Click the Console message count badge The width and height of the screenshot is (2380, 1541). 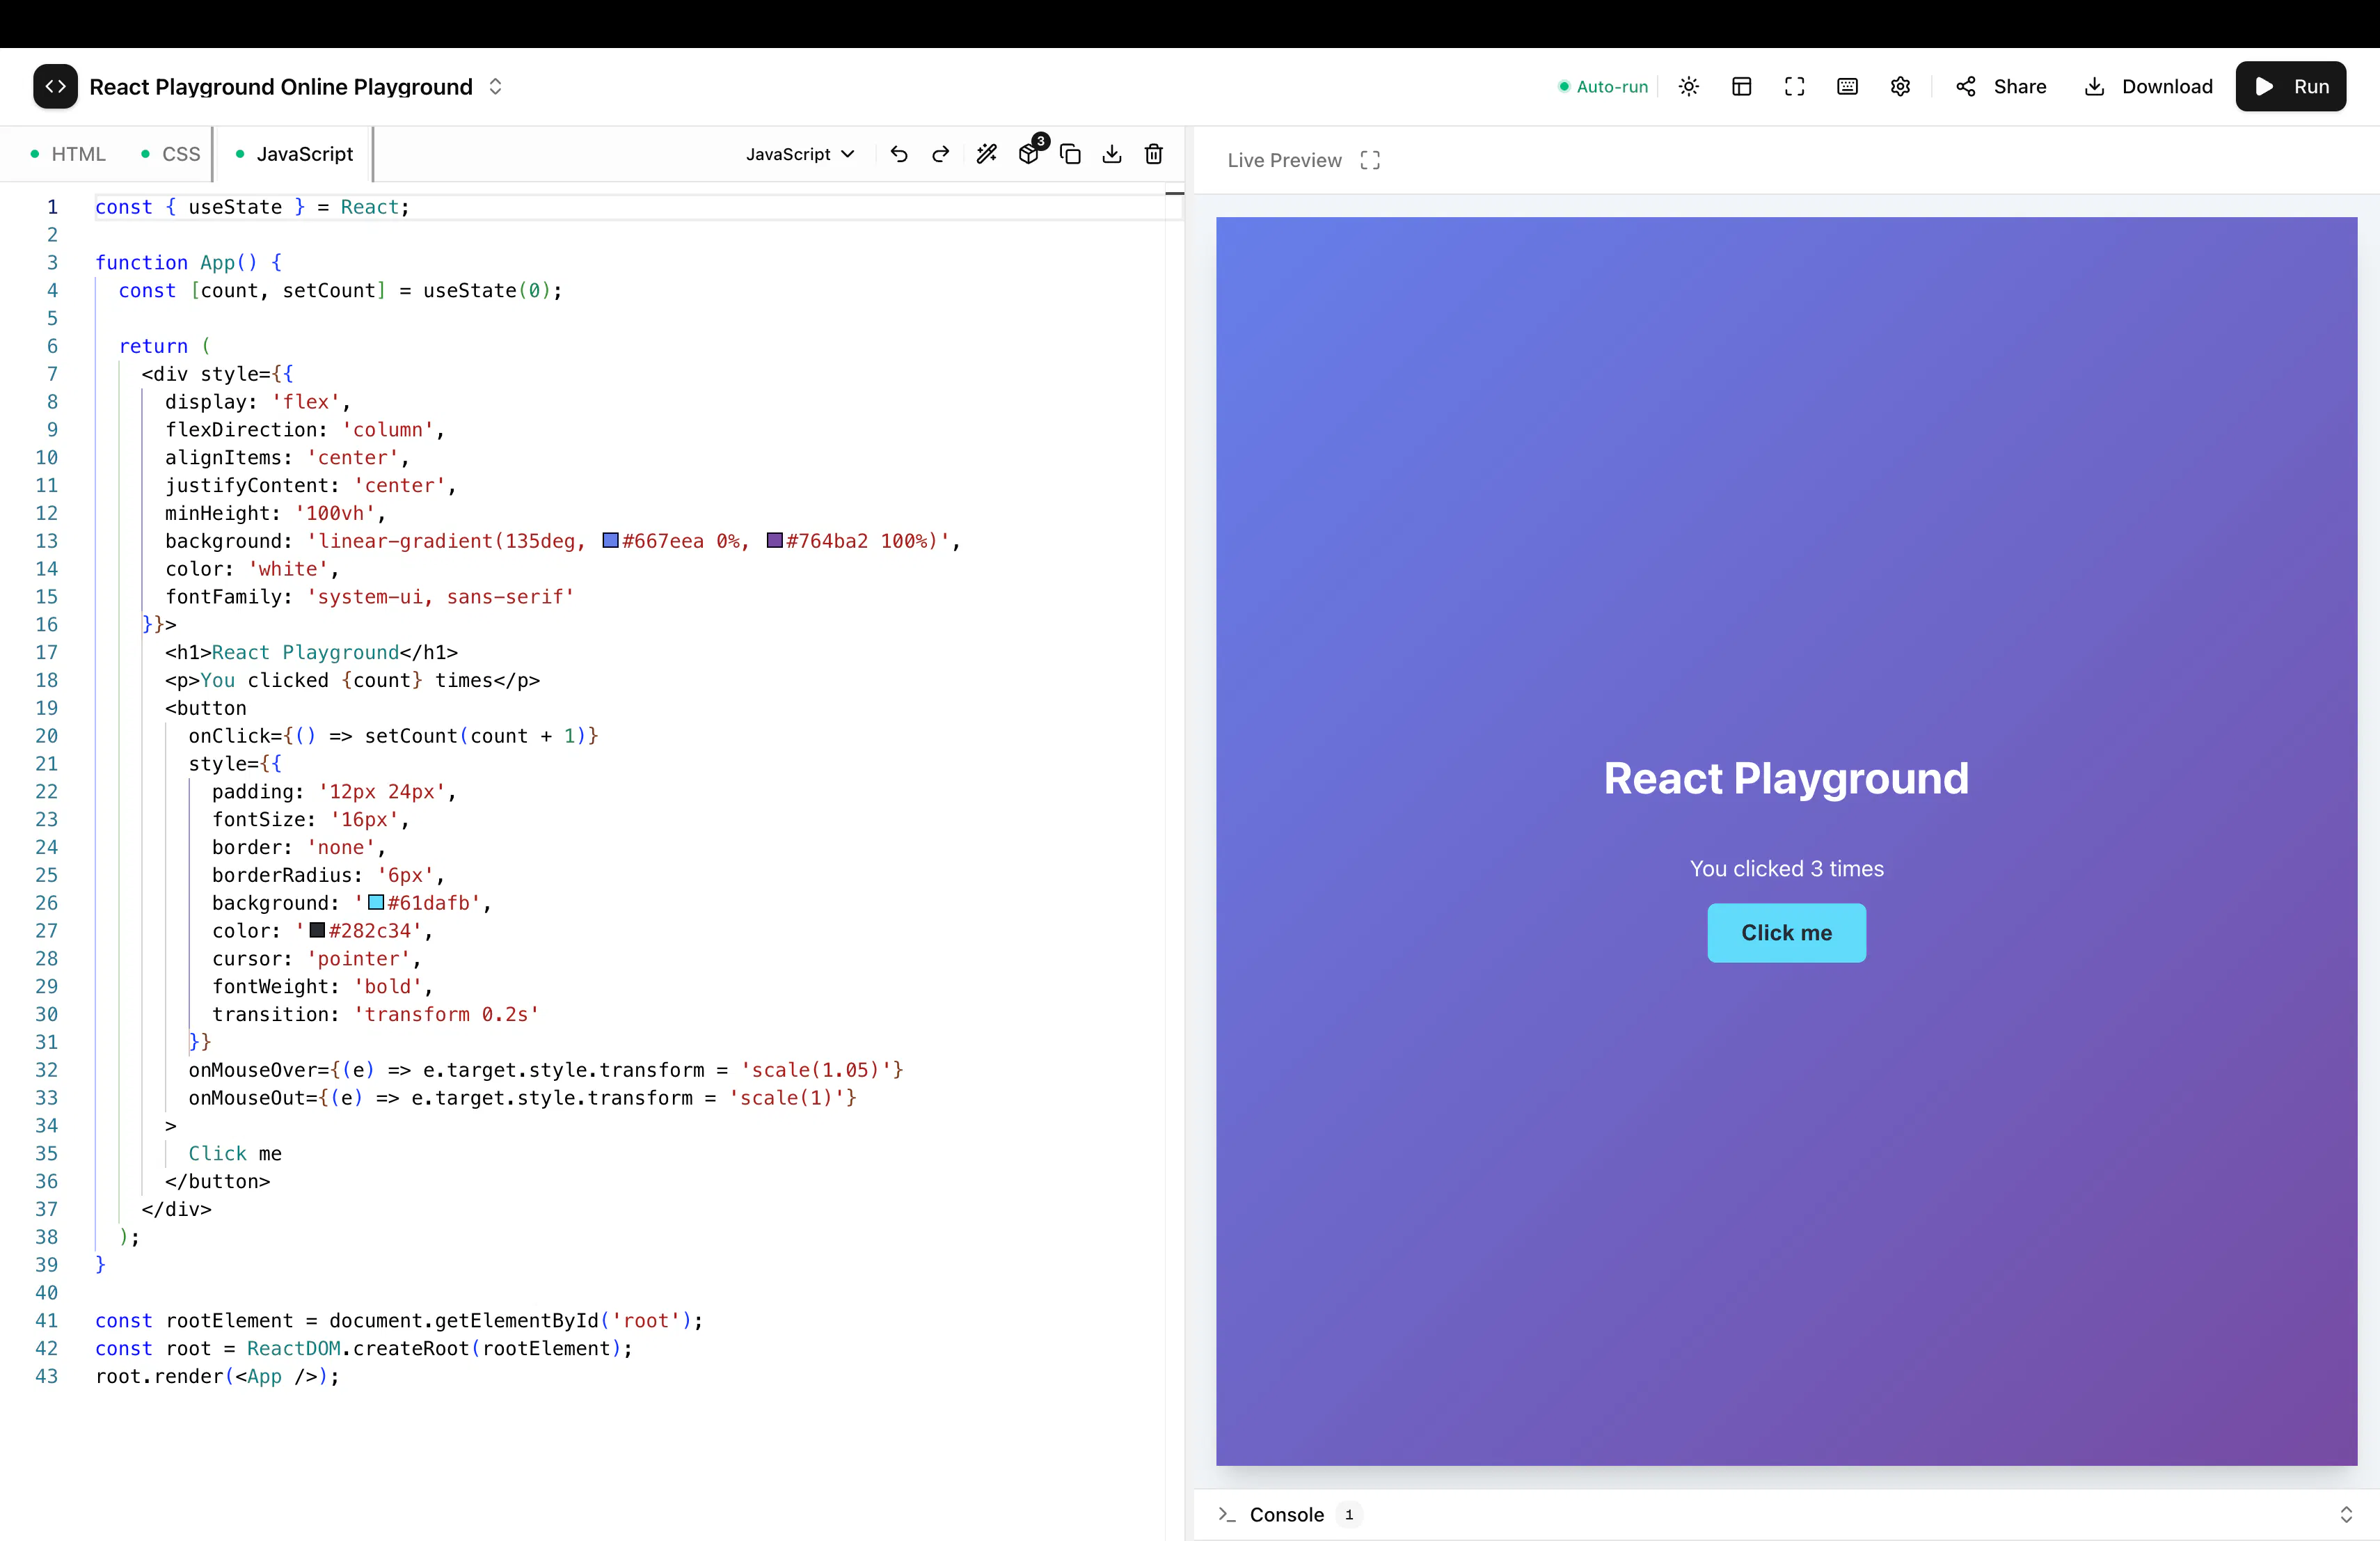pyautogui.click(x=1349, y=1515)
